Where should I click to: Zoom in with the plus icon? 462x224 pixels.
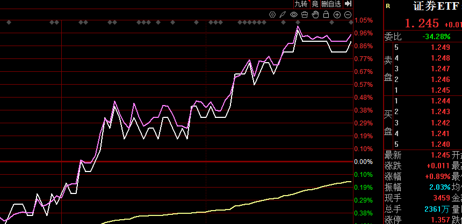pos(337,14)
